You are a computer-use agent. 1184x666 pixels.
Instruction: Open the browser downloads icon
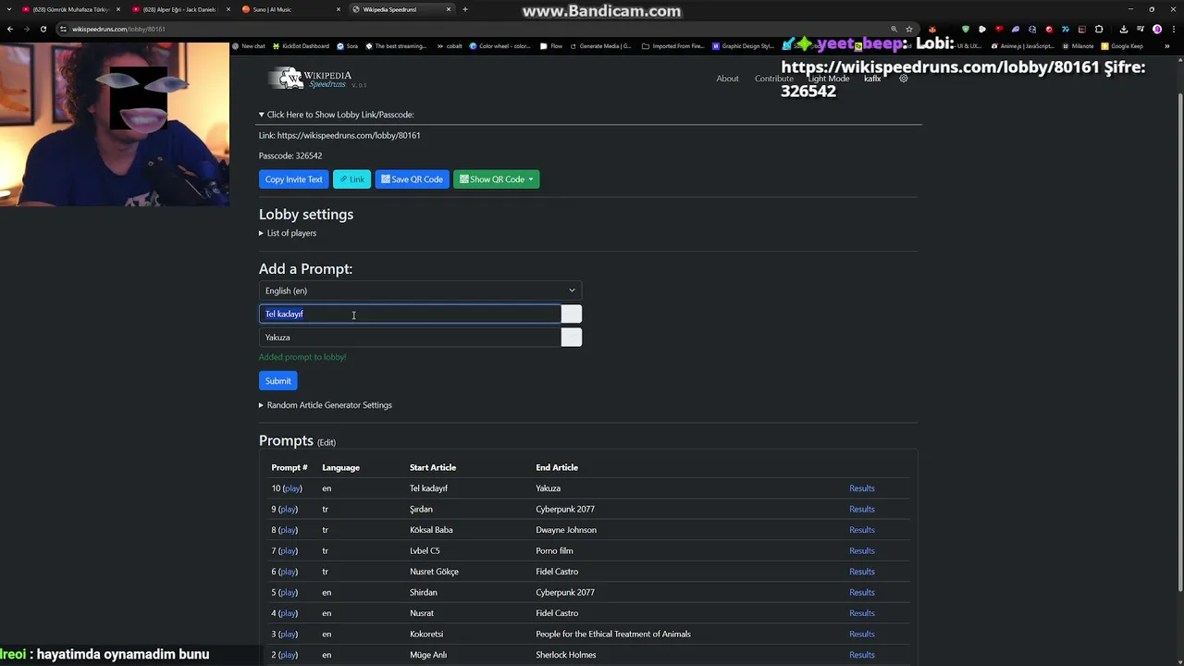click(1124, 29)
